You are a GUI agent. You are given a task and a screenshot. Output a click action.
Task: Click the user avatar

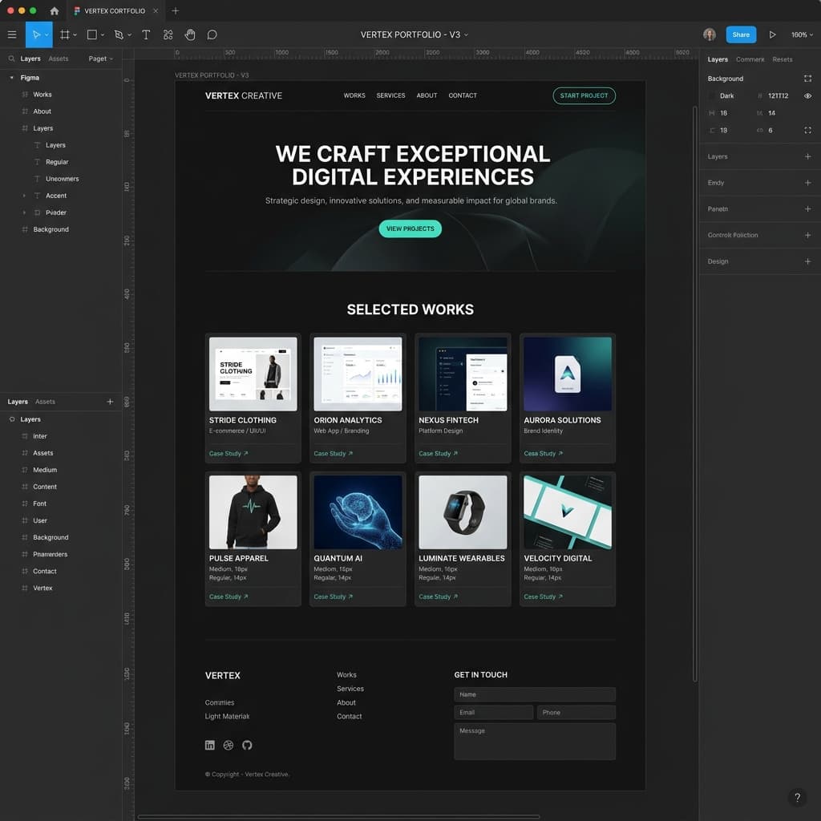(x=710, y=34)
